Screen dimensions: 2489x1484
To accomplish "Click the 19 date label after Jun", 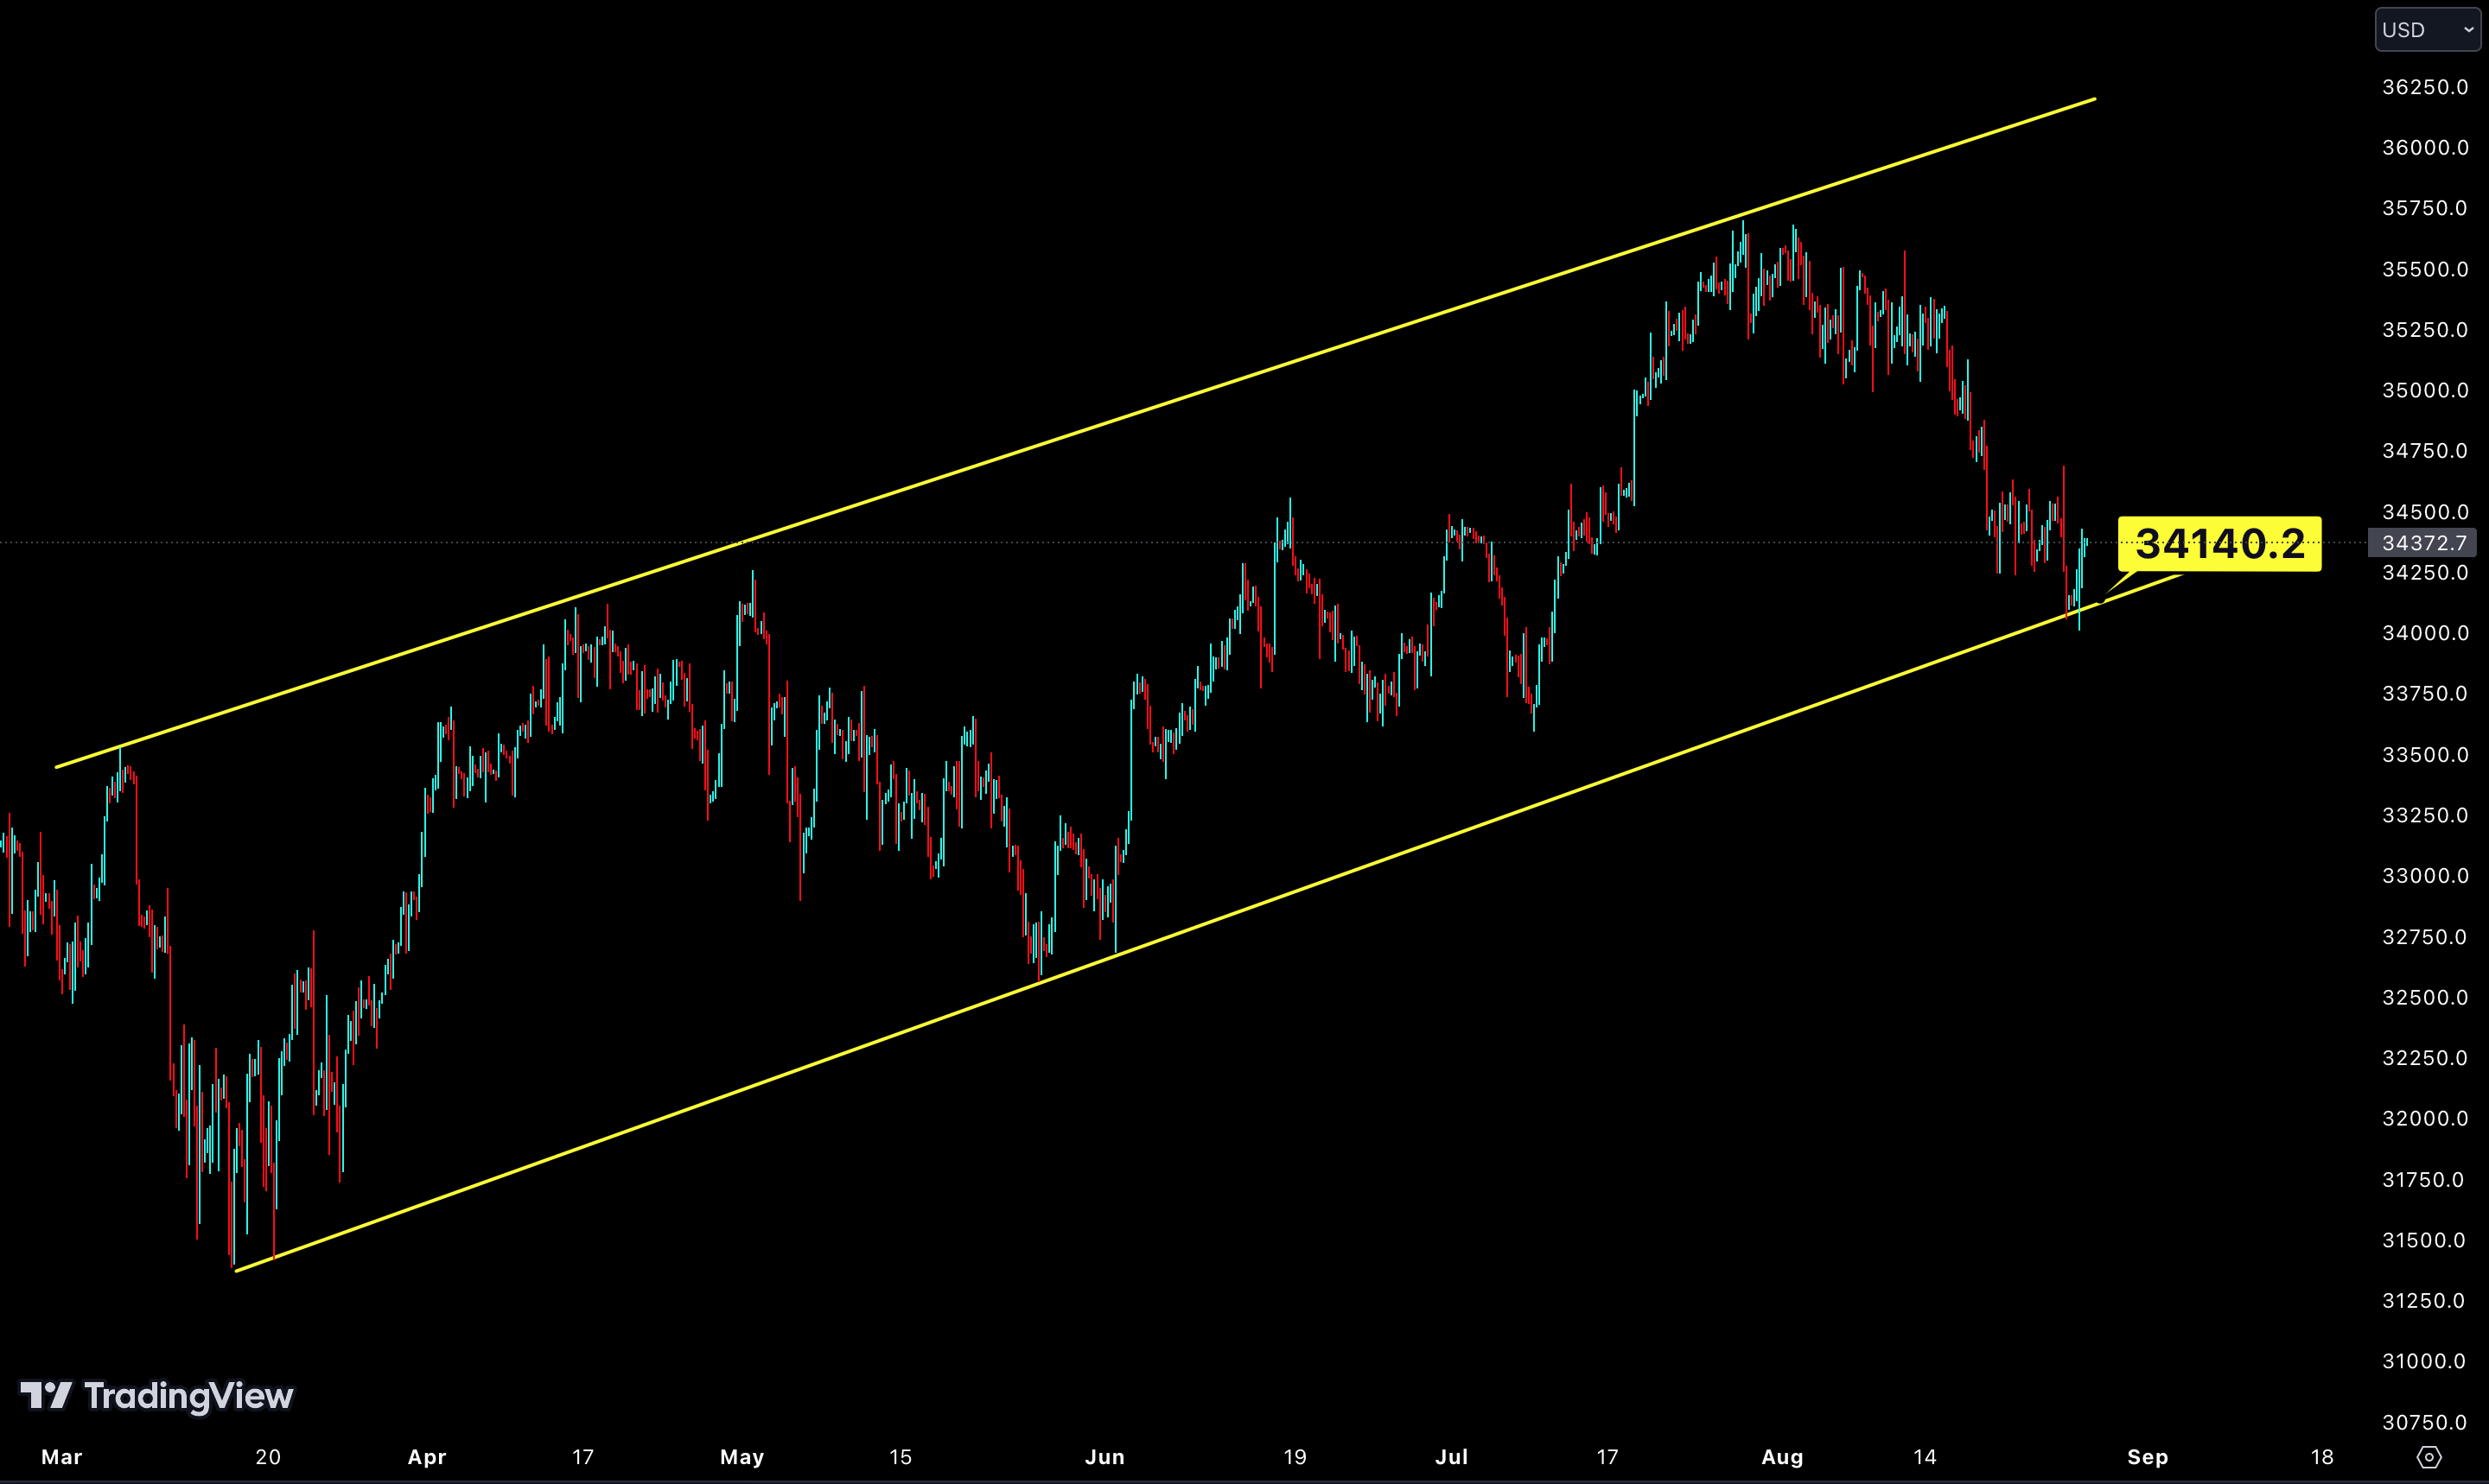I will pyautogui.click(x=1295, y=1457).
